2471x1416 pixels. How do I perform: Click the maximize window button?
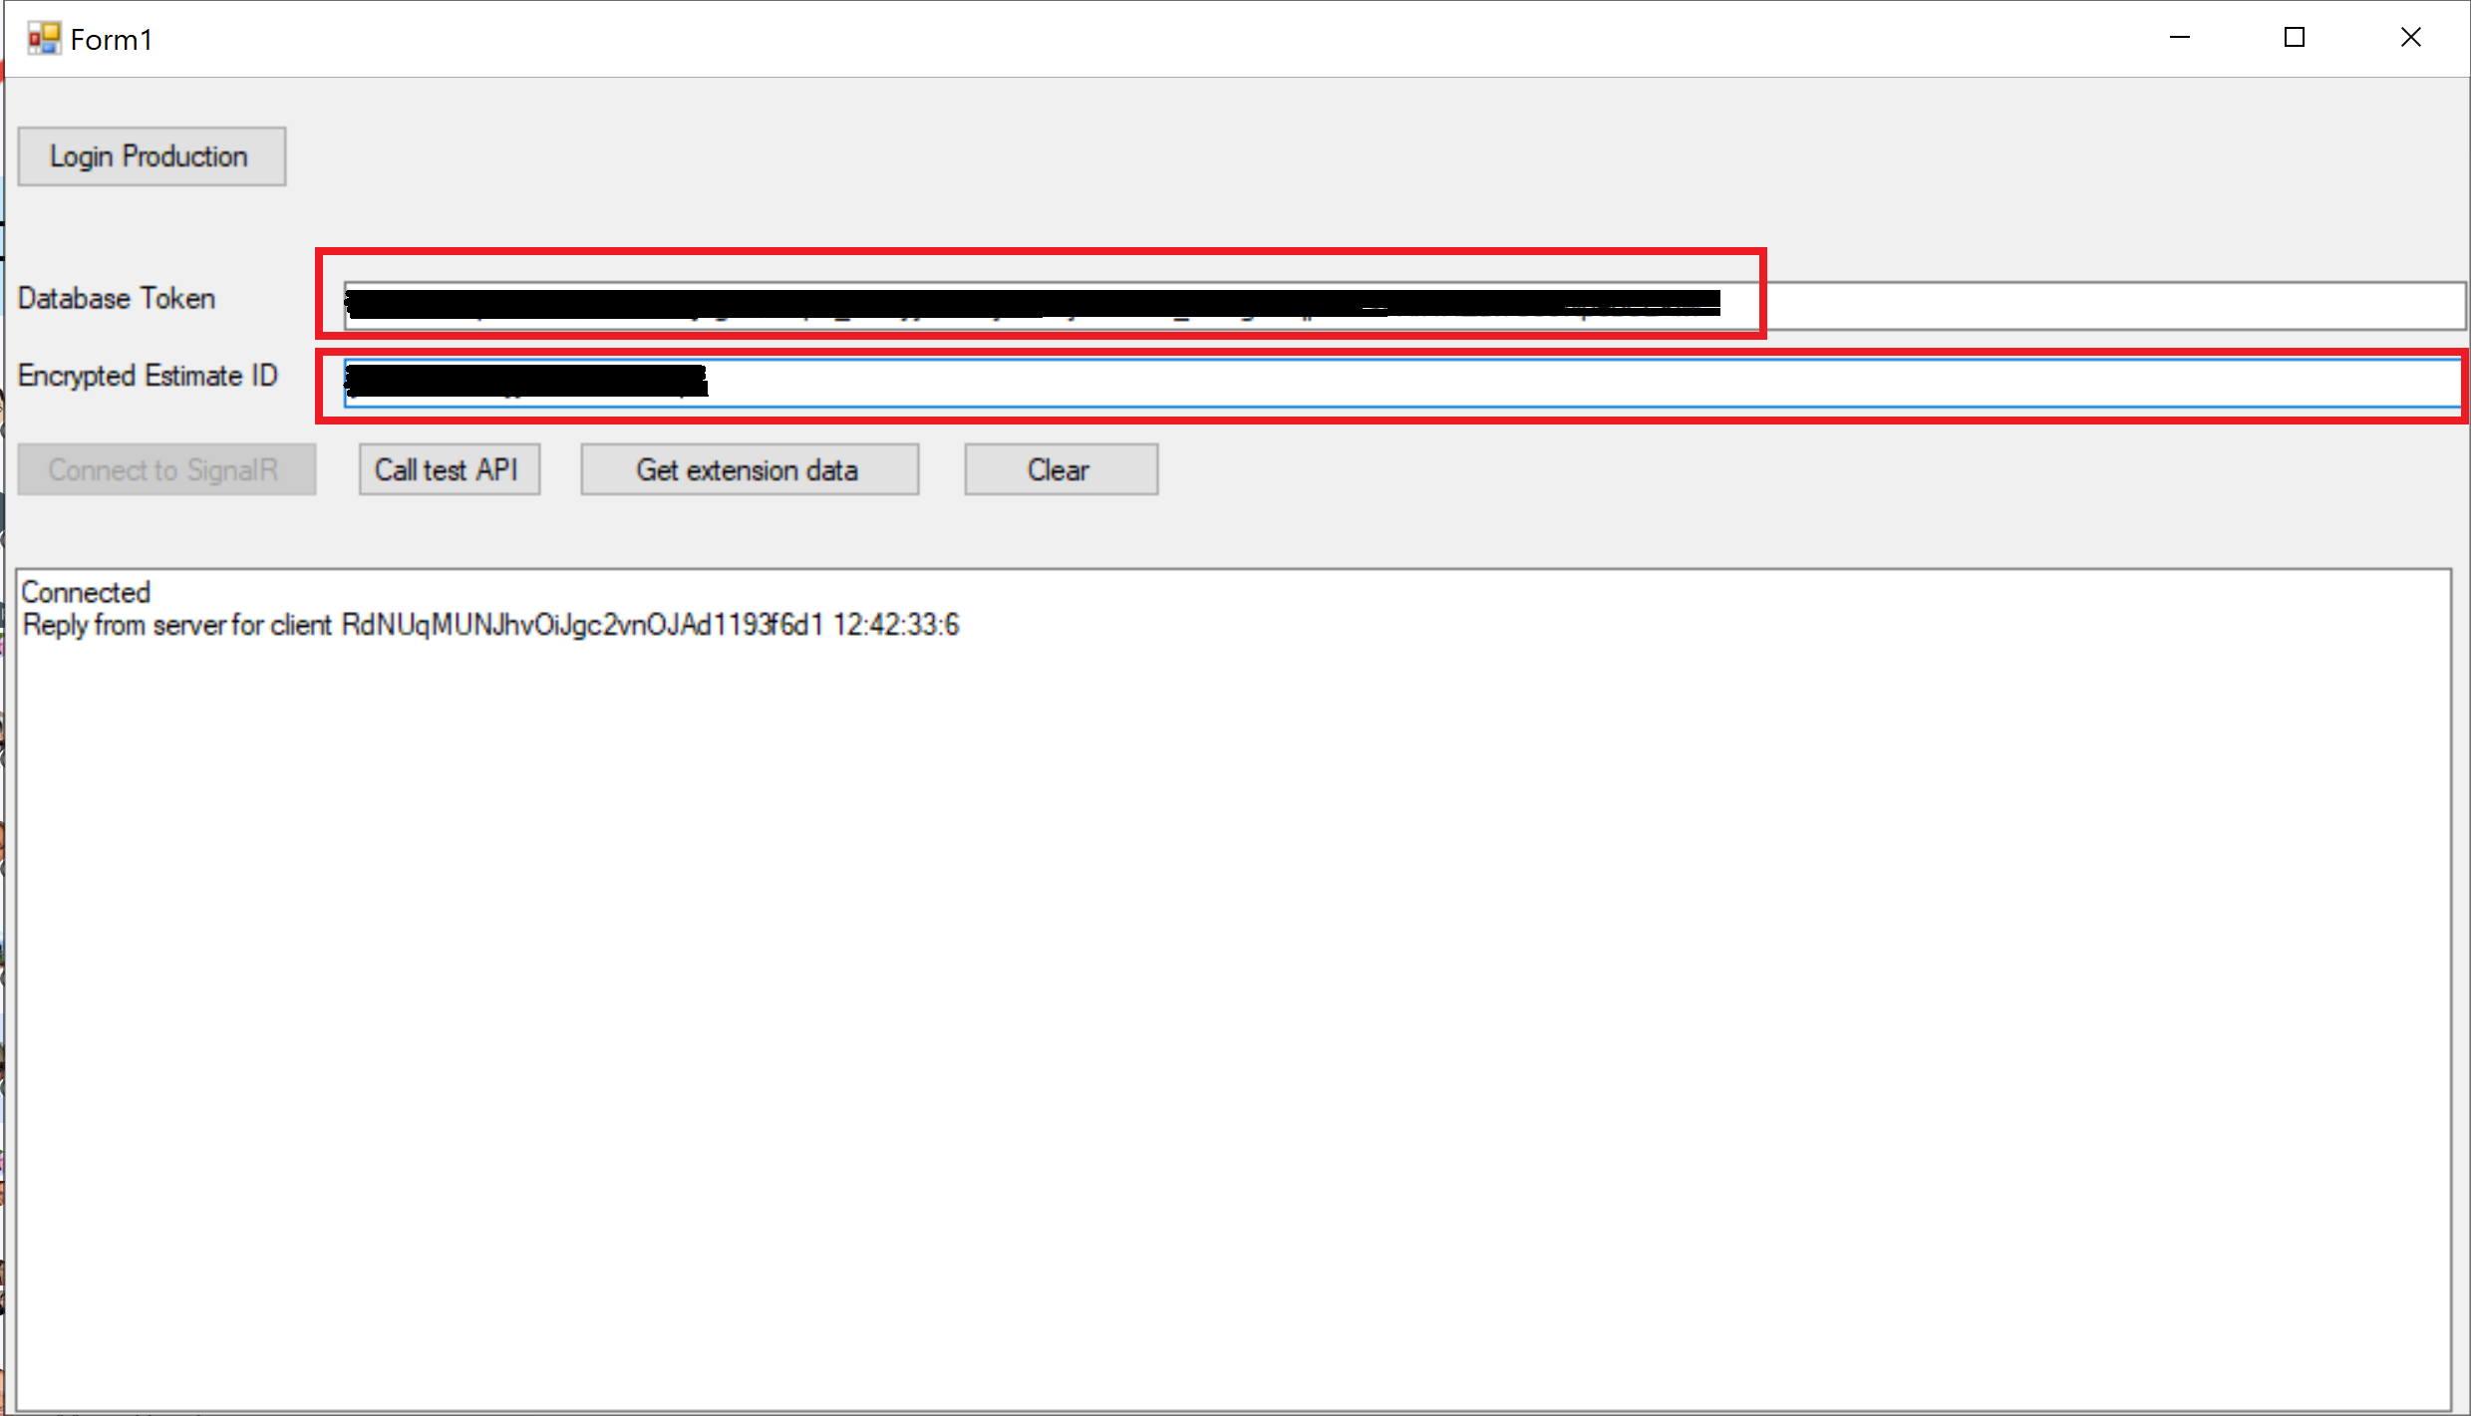(2295, 37)
